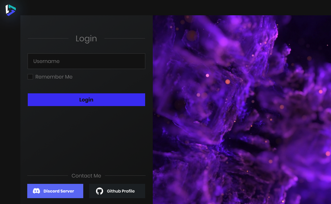Open the Discord Server link
The image size is (331, 204).
click(55, 191)
